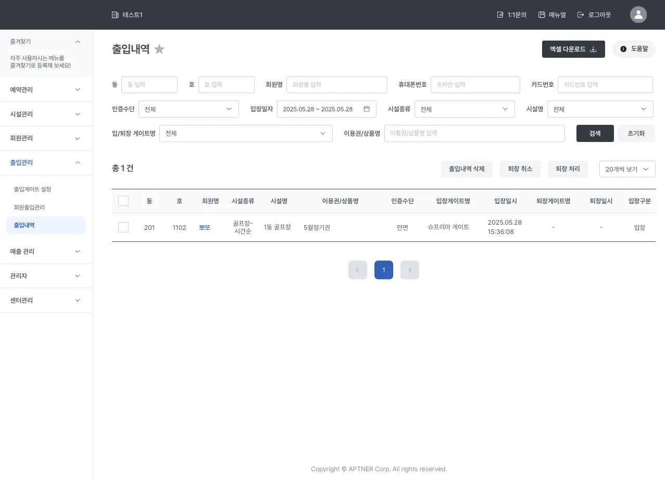
Task: Click 검색 button
Action: point(595,133)
